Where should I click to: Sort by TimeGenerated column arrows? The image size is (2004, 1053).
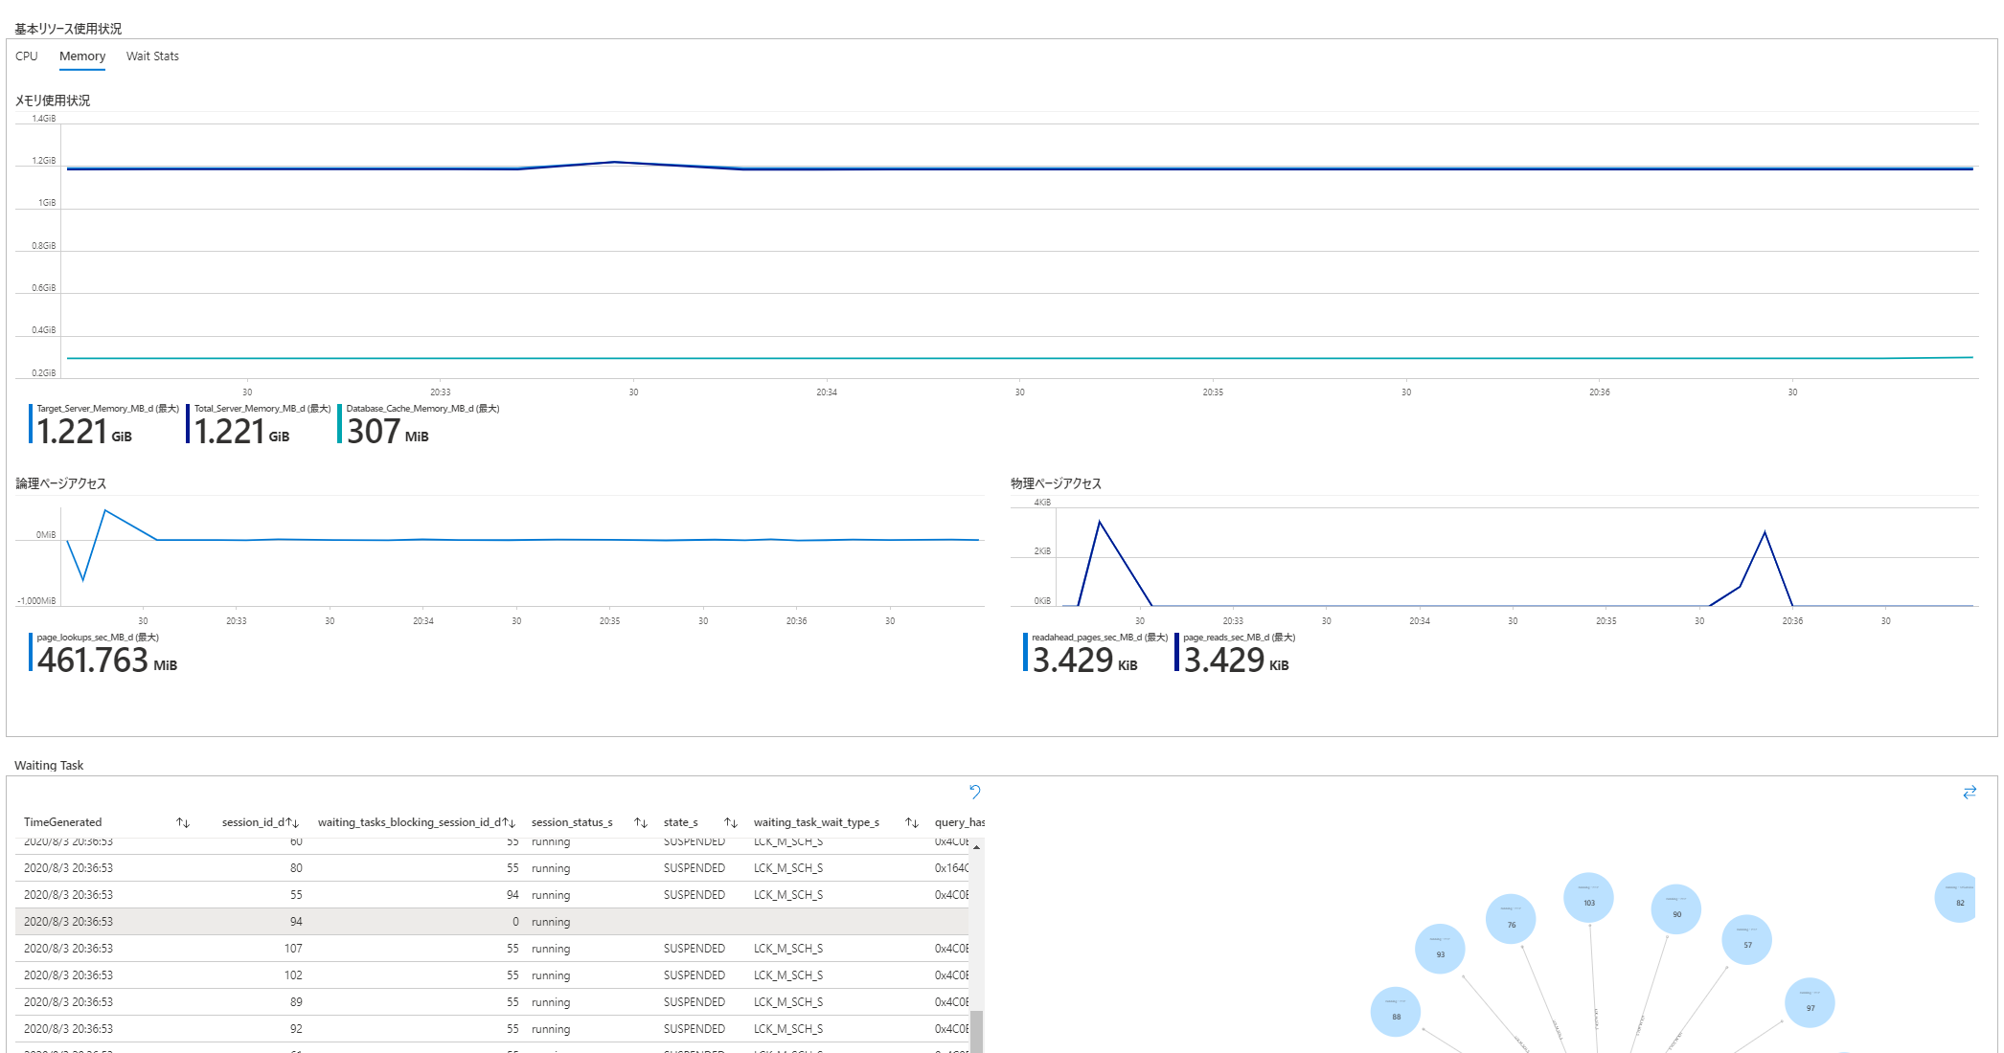[x=183, y=822]
